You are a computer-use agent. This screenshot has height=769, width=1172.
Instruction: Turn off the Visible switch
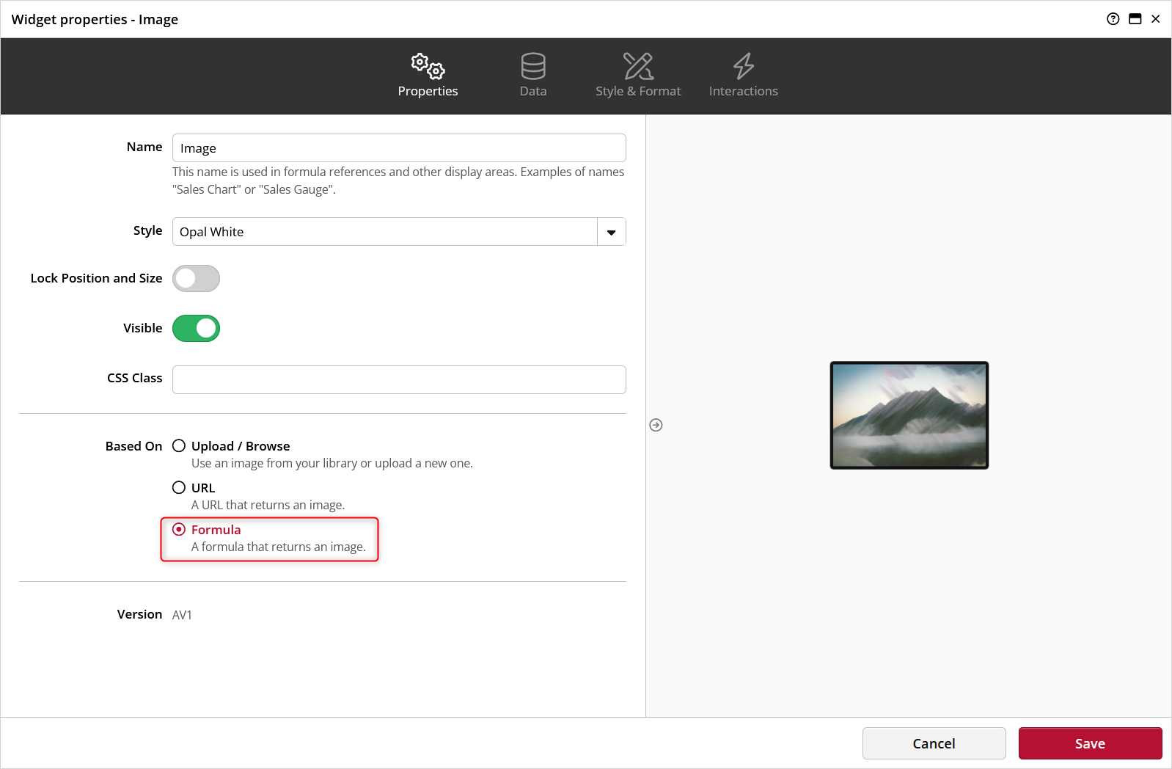point(196,329)
